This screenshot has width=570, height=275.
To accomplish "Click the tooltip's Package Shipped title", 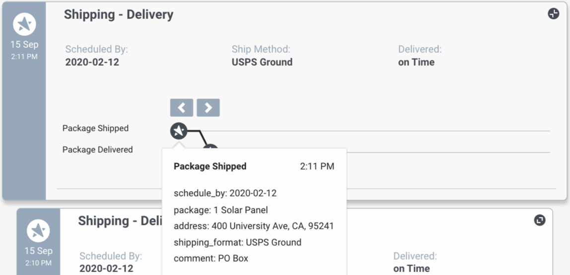I will pos(210,166).
